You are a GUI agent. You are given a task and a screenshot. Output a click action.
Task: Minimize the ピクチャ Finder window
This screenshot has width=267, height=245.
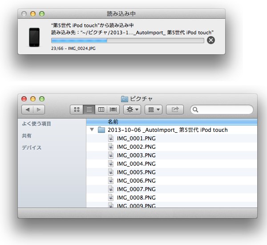(33, 99)
